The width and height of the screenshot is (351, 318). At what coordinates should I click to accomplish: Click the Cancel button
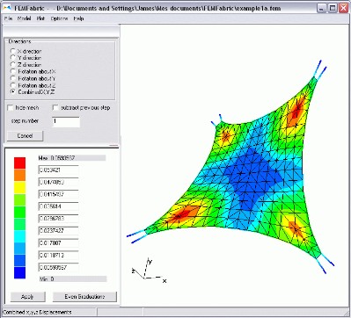click(25, 136)
